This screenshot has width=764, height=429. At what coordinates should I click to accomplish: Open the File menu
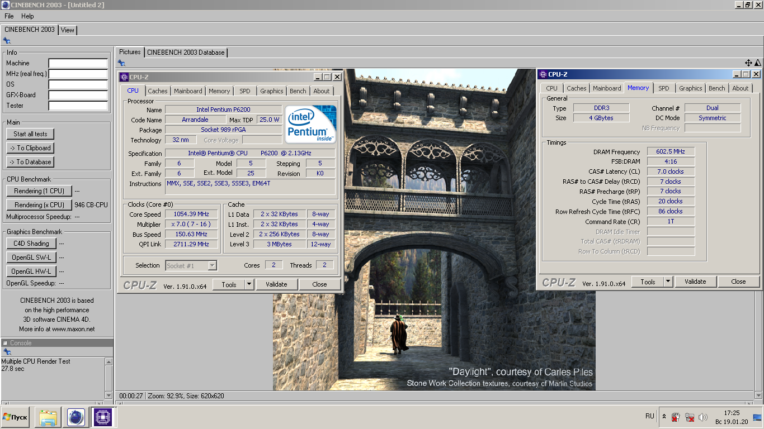click(9, 16)
